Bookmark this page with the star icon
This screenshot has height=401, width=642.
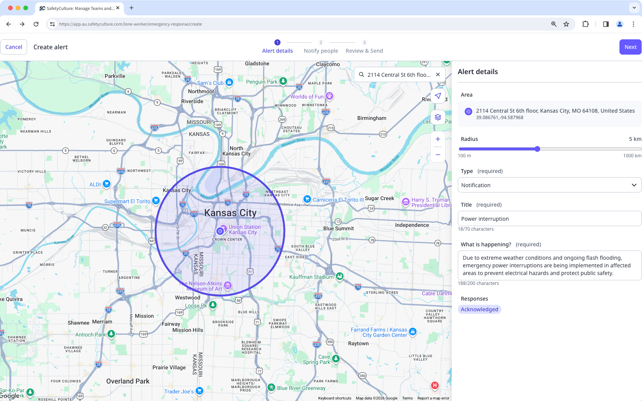pyautogui.click(x=566, y=24)
